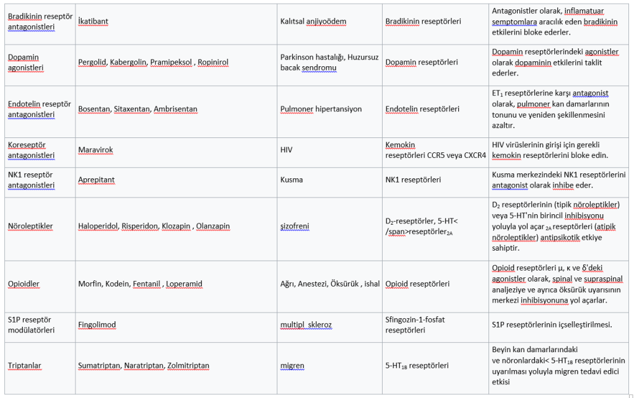Click the word Fingolimod
Viewport: 634px width, 398px height.
(x=97, y=324)
